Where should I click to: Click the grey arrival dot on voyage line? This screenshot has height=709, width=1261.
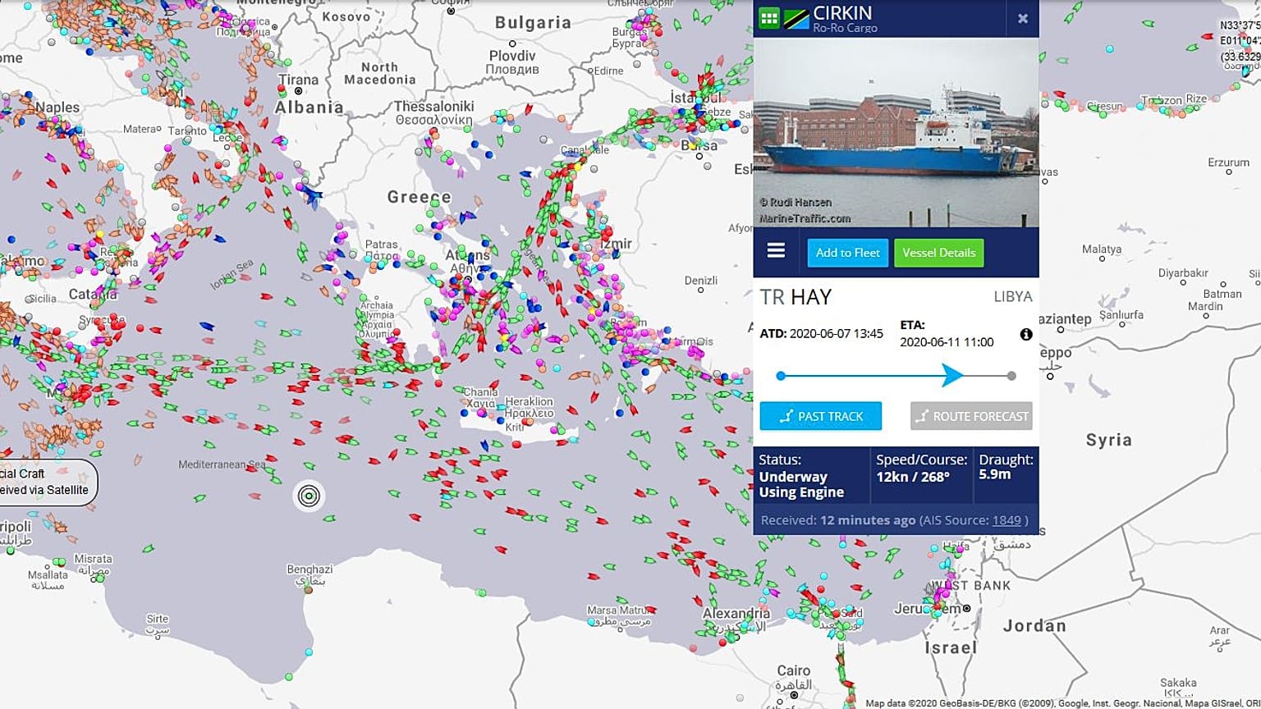(1011, 376)
